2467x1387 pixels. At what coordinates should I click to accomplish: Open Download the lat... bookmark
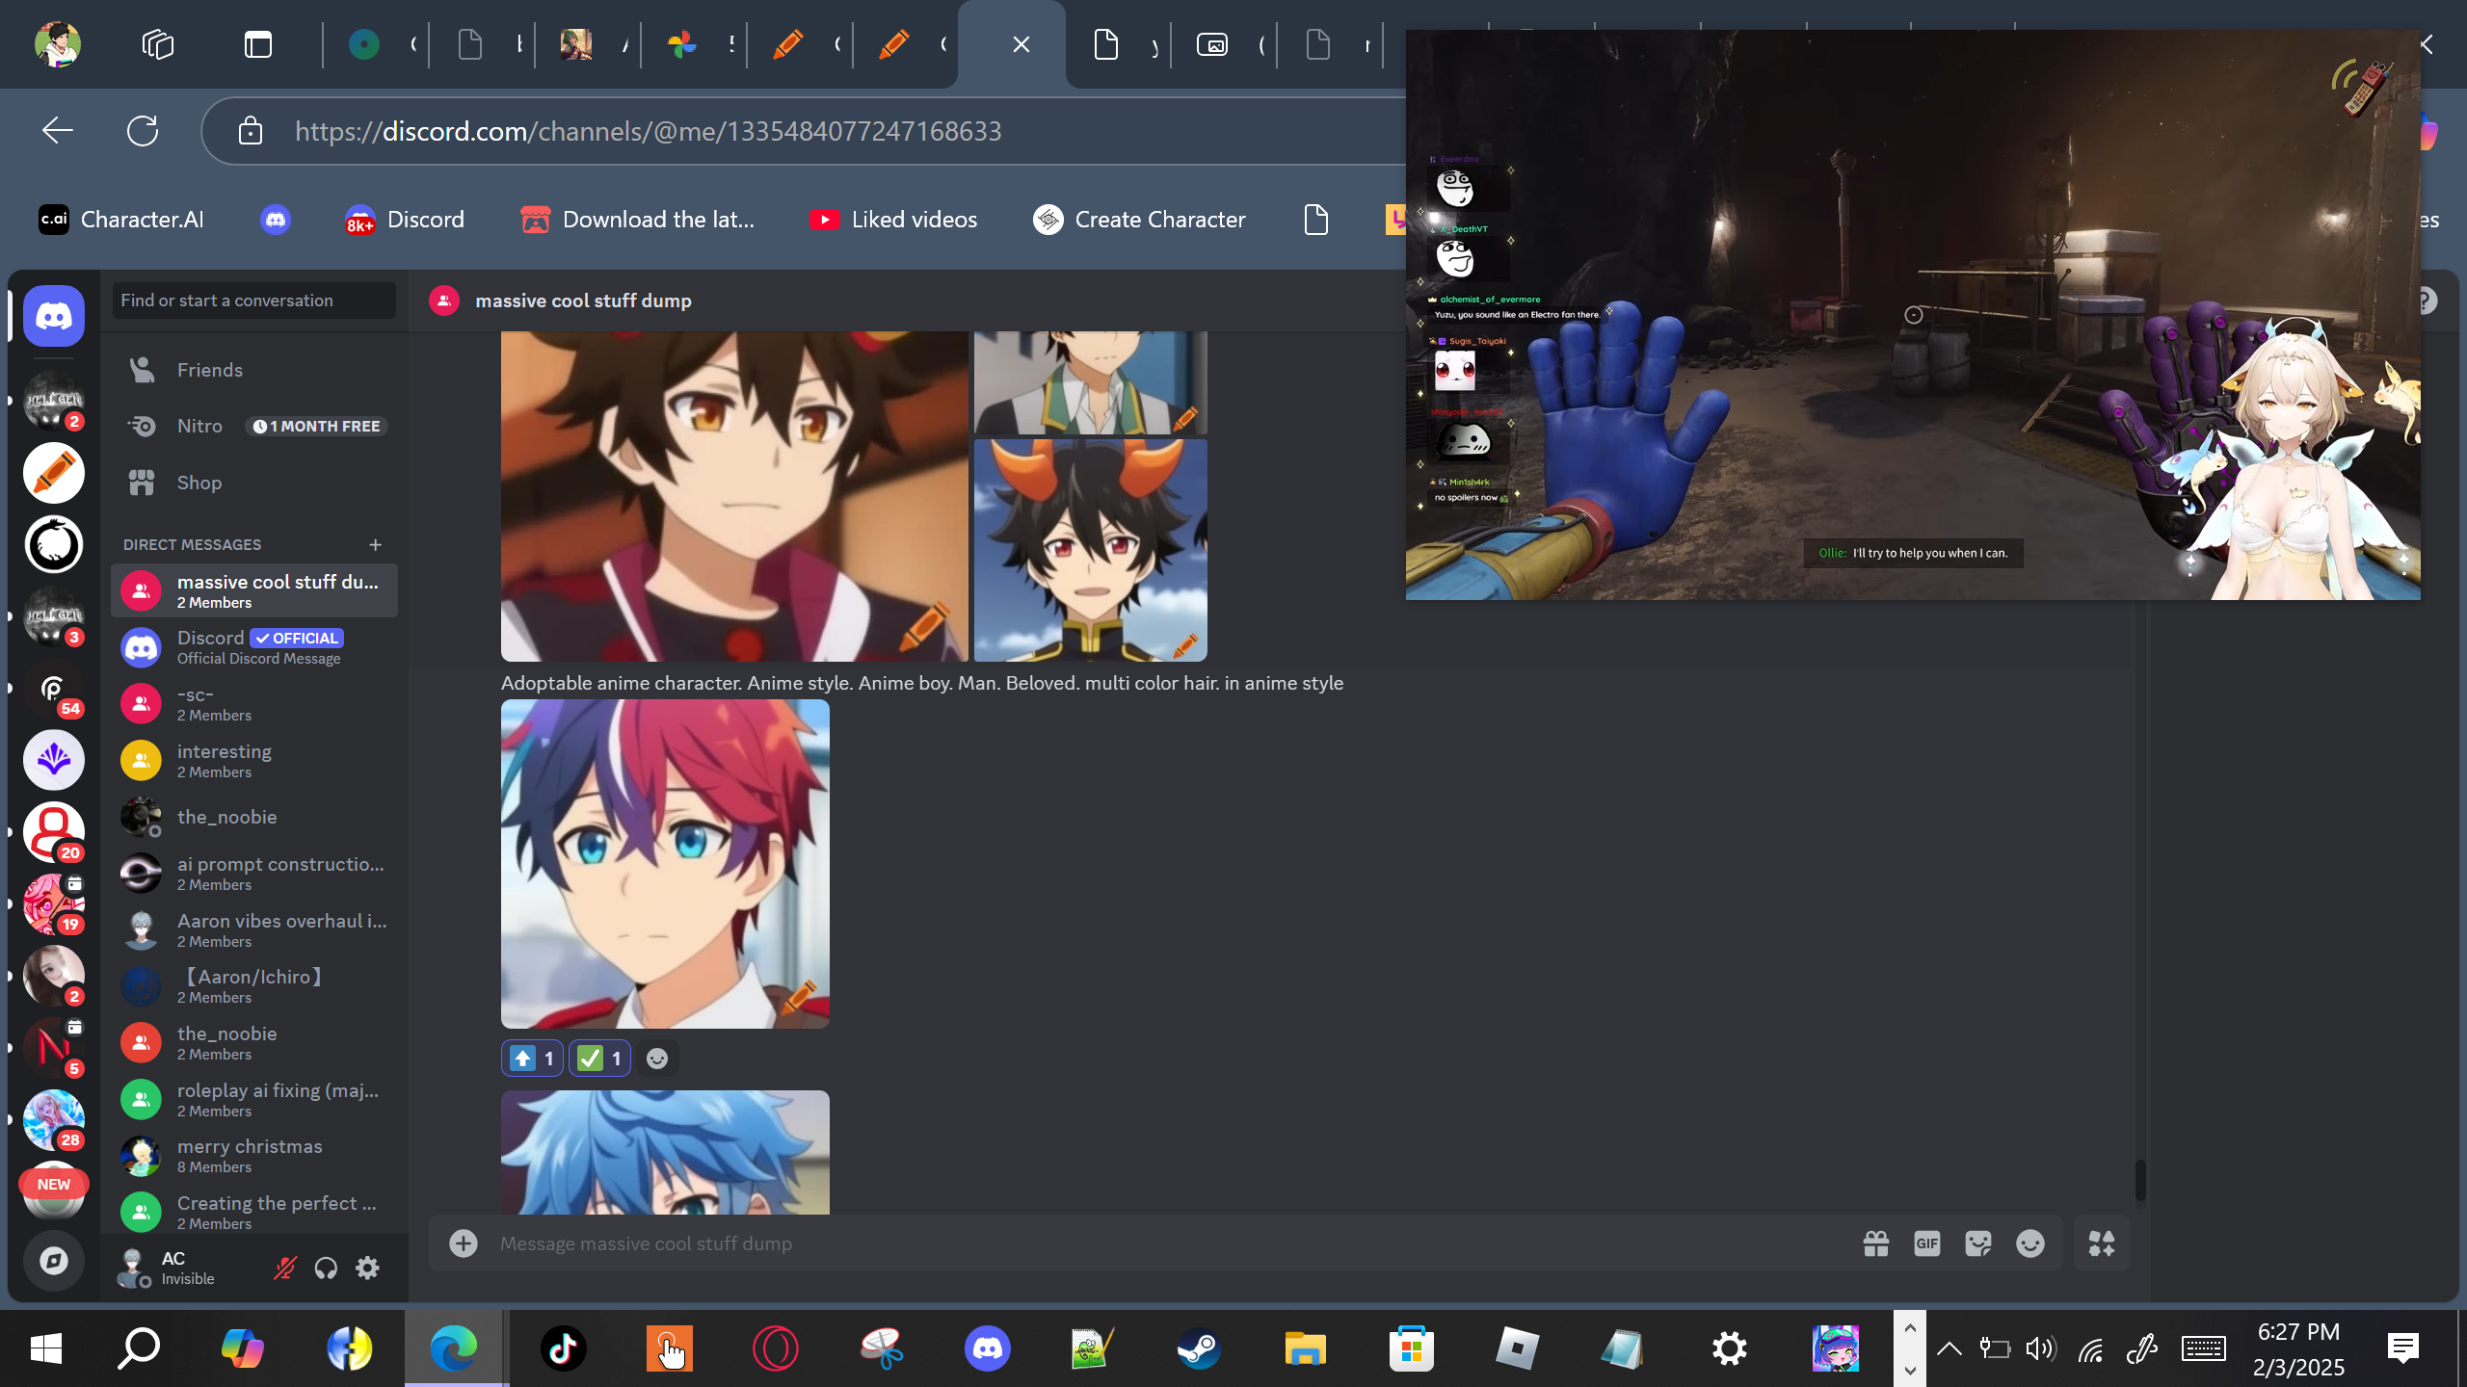pyautogui.click(x=637, y=220)
